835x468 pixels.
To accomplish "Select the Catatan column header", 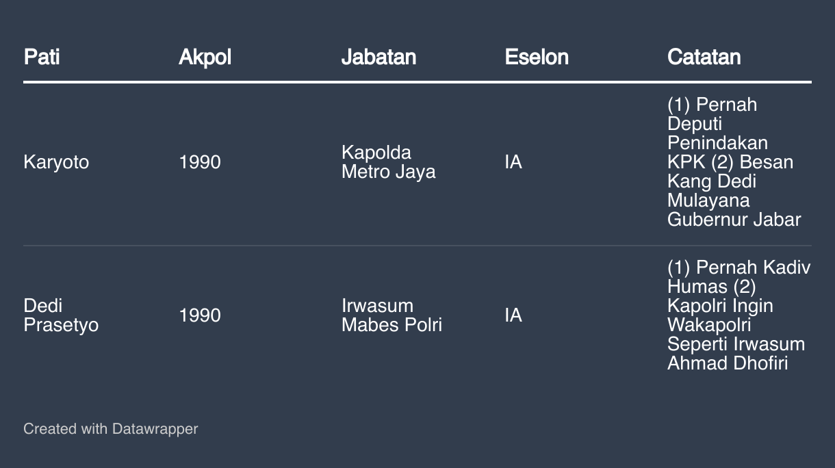I will click(x=704, y=57).
